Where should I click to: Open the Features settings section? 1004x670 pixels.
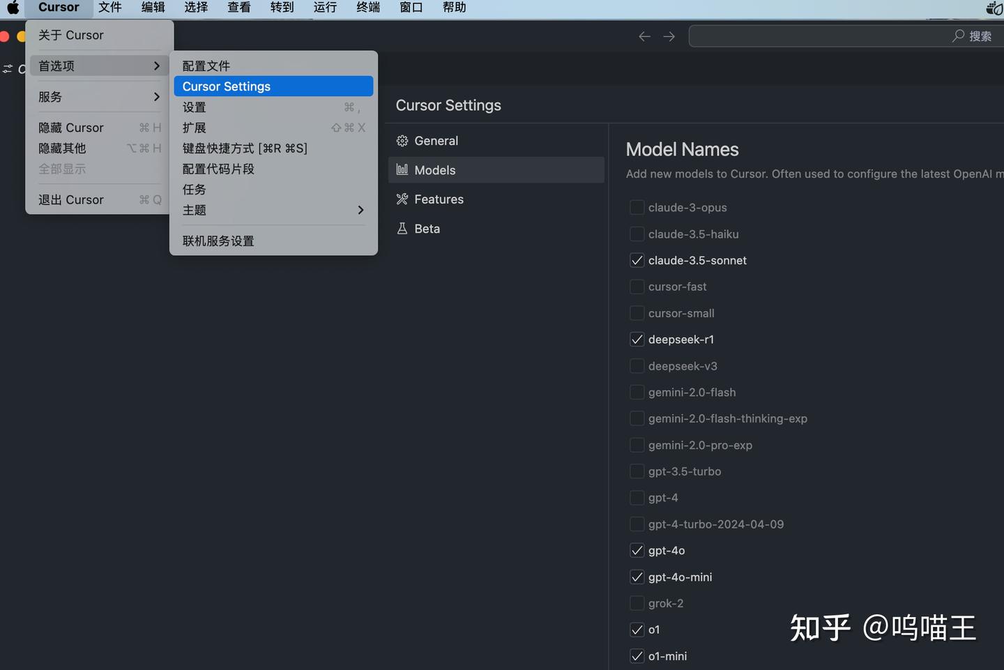tap(496, 199)
